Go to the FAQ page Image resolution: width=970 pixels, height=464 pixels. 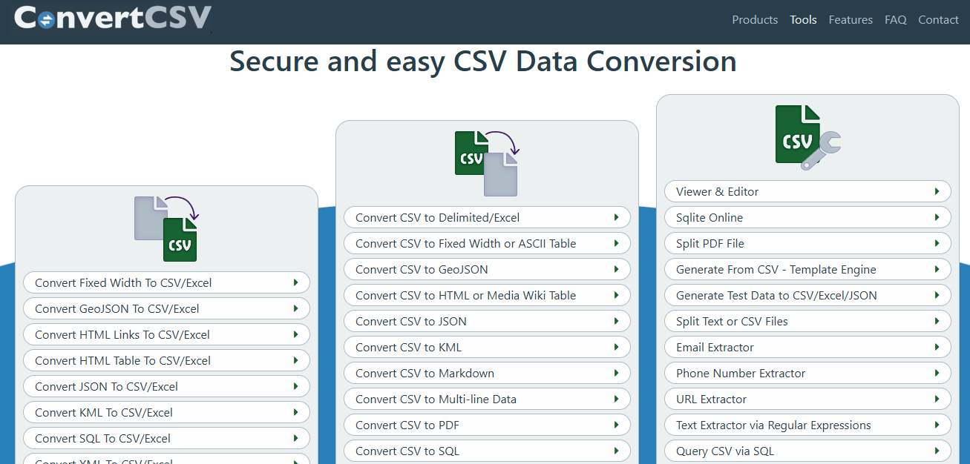pos(896,20)
